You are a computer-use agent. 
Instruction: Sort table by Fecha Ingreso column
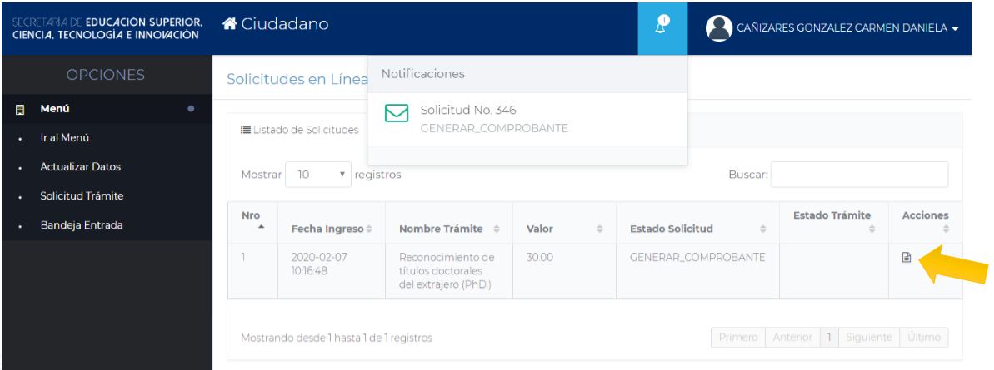point(332,229)
